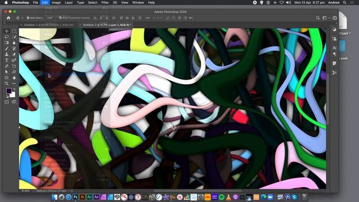The height and width of the screenshot is (202, 359).
Task: Click the Andrew user name in menu bar
Action: pos(334,2)
